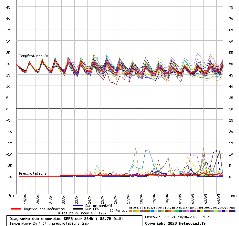
Task: Click the 'Run de contrôle' legend label
Action: pyautogui.click(x=100, y=206)
